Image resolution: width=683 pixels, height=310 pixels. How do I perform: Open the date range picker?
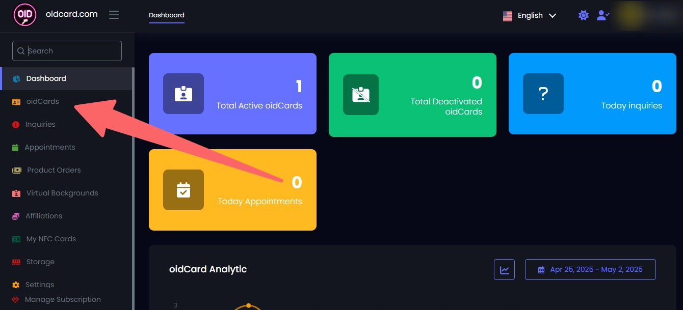coord(590,269)
